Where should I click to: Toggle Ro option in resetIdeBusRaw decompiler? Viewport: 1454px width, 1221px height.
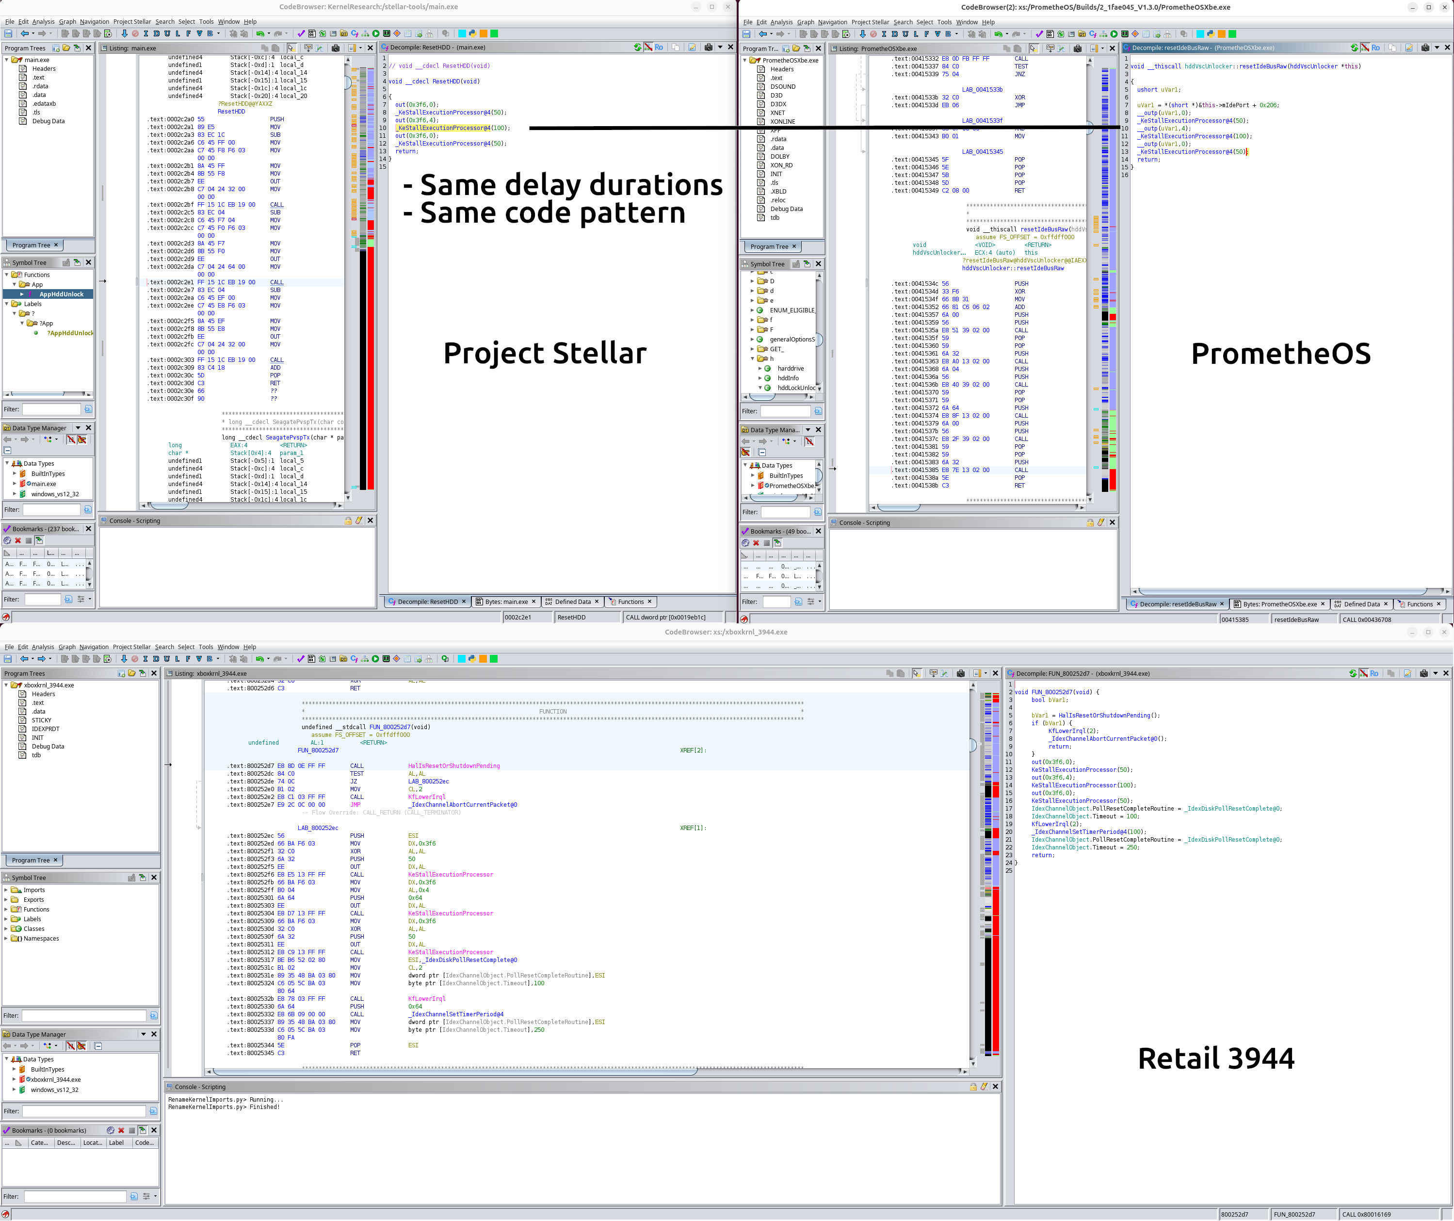[1375, 48]
